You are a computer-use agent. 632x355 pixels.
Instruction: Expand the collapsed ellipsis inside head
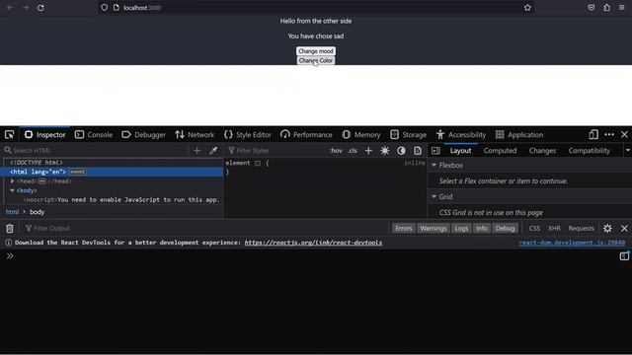(41, 181)
